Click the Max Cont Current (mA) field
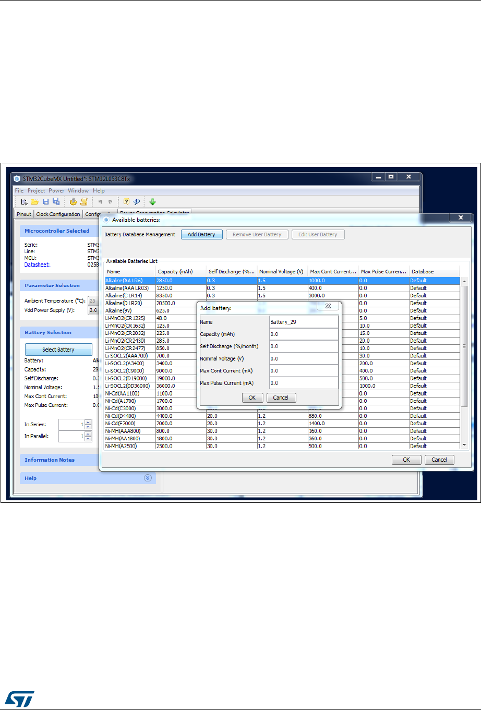Viewport: 481px width, 710px height. coord(304,371)
